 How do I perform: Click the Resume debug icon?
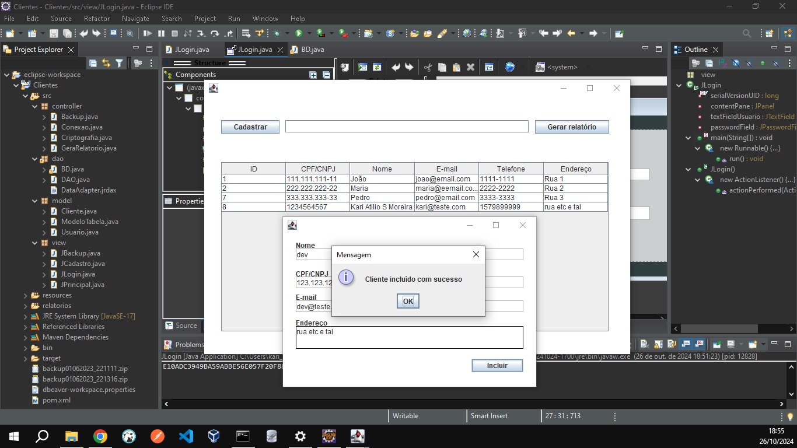coord(148,33)
